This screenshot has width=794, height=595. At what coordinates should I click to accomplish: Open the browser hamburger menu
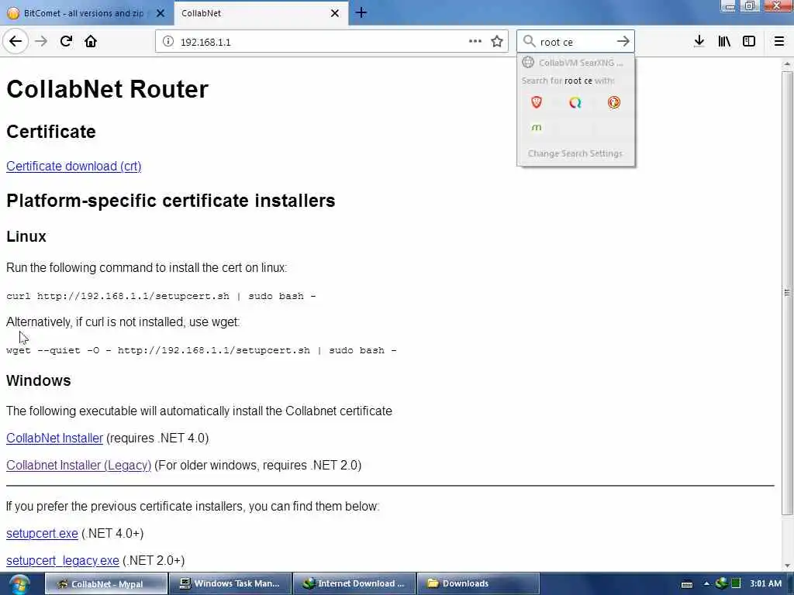click(x=779, y=42)
